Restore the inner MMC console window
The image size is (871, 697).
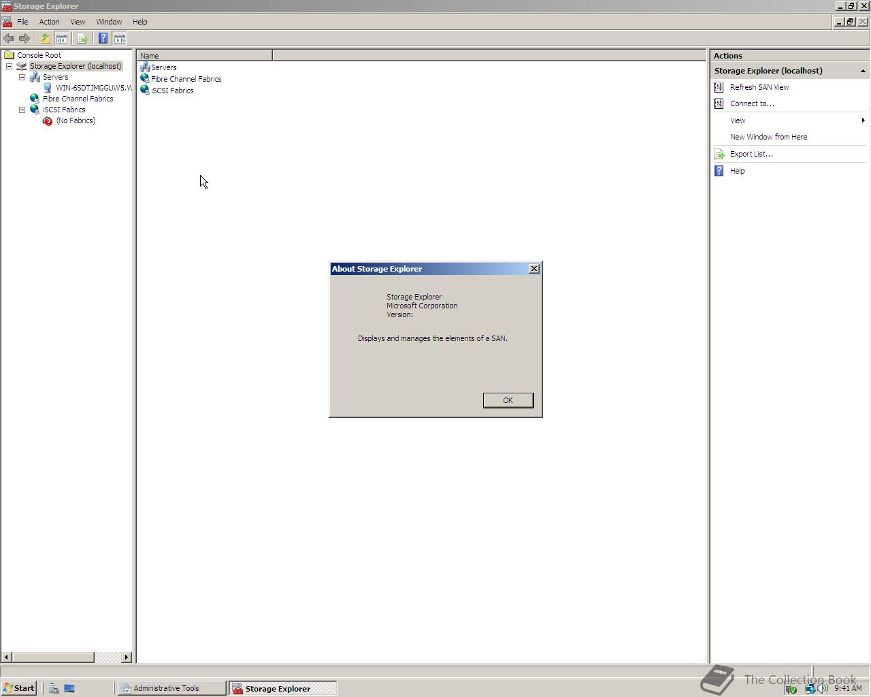click(850, 22)
